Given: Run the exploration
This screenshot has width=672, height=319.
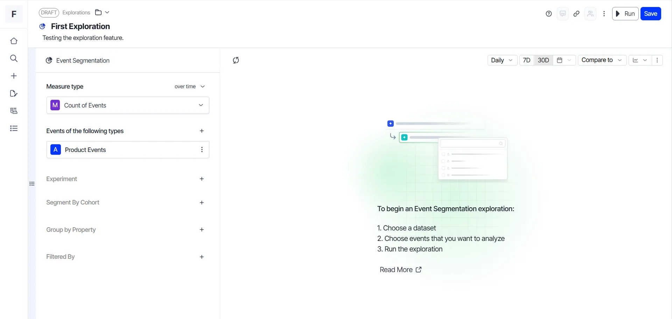Looking at the screenshot, I should point(625,14).
